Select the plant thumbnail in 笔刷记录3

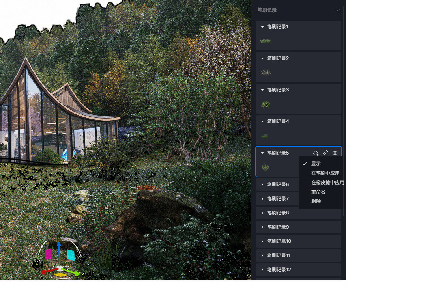266,104
